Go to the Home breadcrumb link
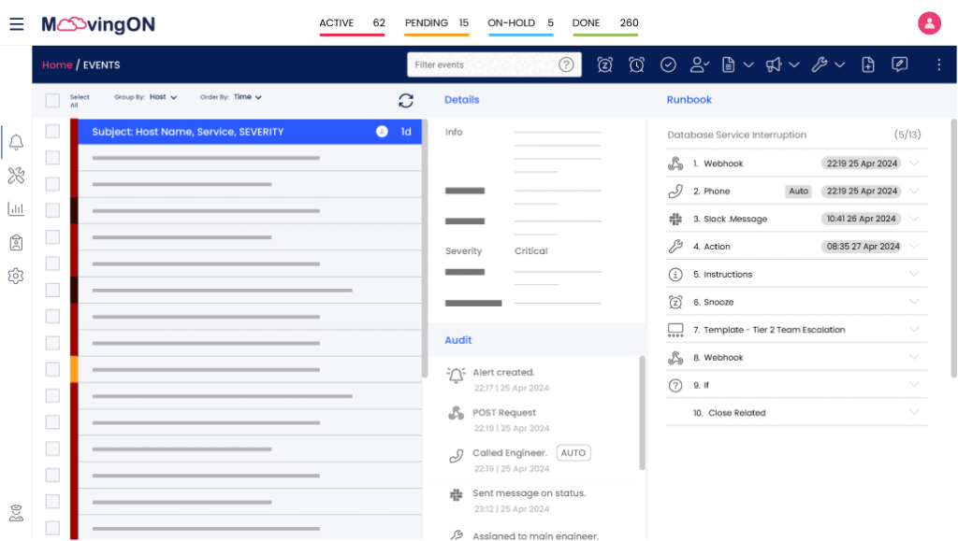The height and width of the screenshot is (541, 958). point(57,64)
